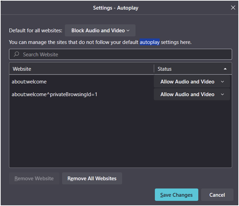The image size is (239, 206).
Task: Toggle Status column sort arrow
Action: point(225,69)
